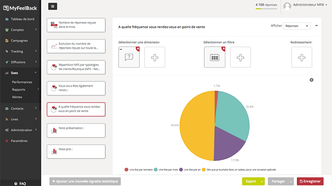This screenshot has width=332, height=186.
Task: Add a second dimension plus tile
Action: (x=155, y=57)
